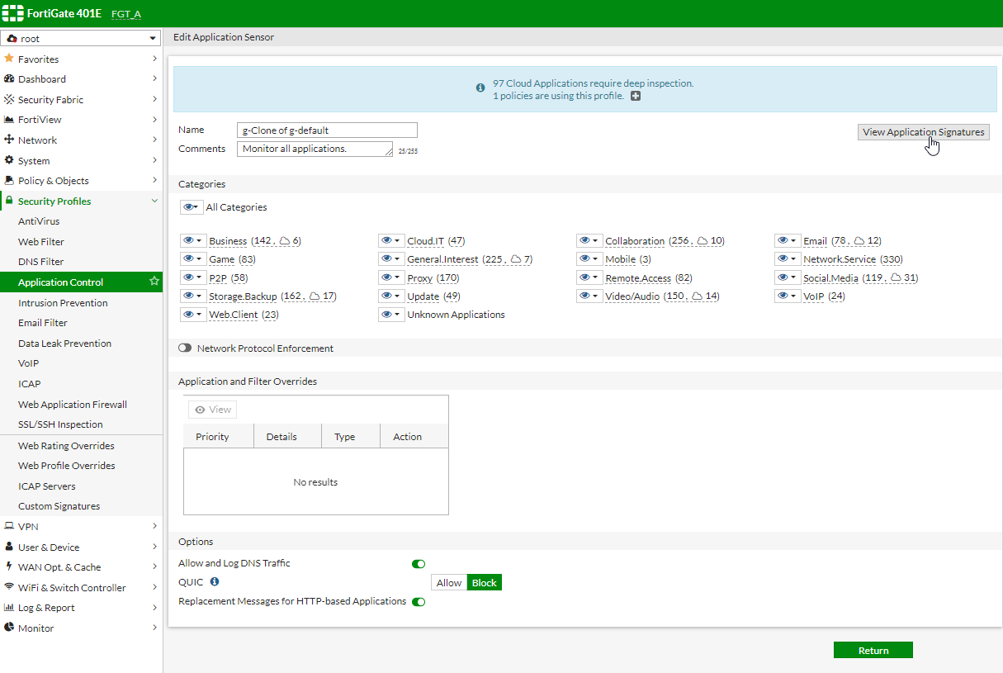
Task: Open the Unknown Applications action dropdown
Action: (391, 315)
